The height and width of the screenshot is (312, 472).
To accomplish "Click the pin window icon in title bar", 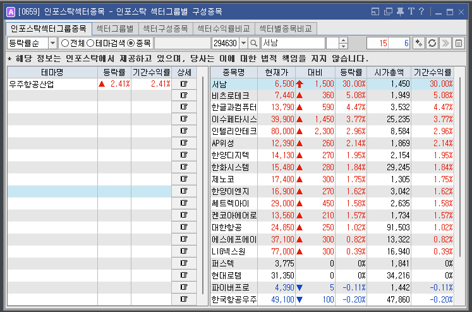I will (x=400, y=12).
